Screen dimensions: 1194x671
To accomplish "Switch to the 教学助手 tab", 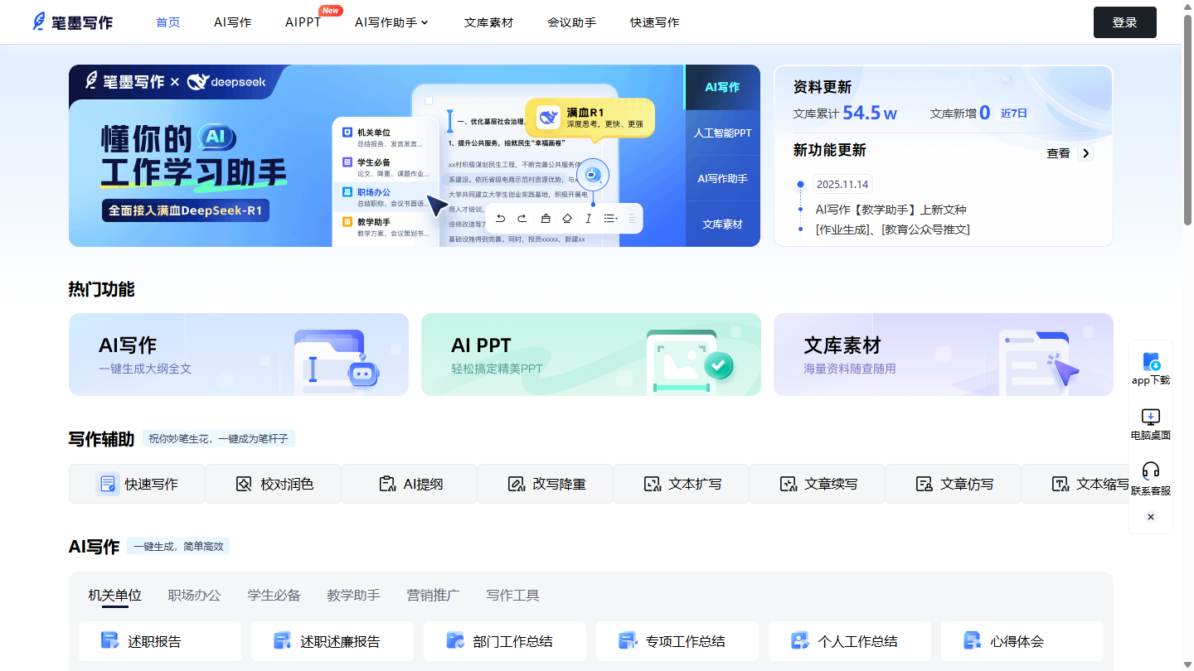I will (x=354, y=595).
